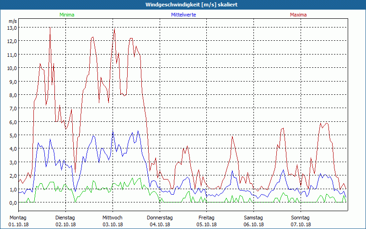This screenshot has width=366, height=229.
Task: Click the 'm/s' unit label on the axis
Action: pyautogui.click(x=13, y=21)
